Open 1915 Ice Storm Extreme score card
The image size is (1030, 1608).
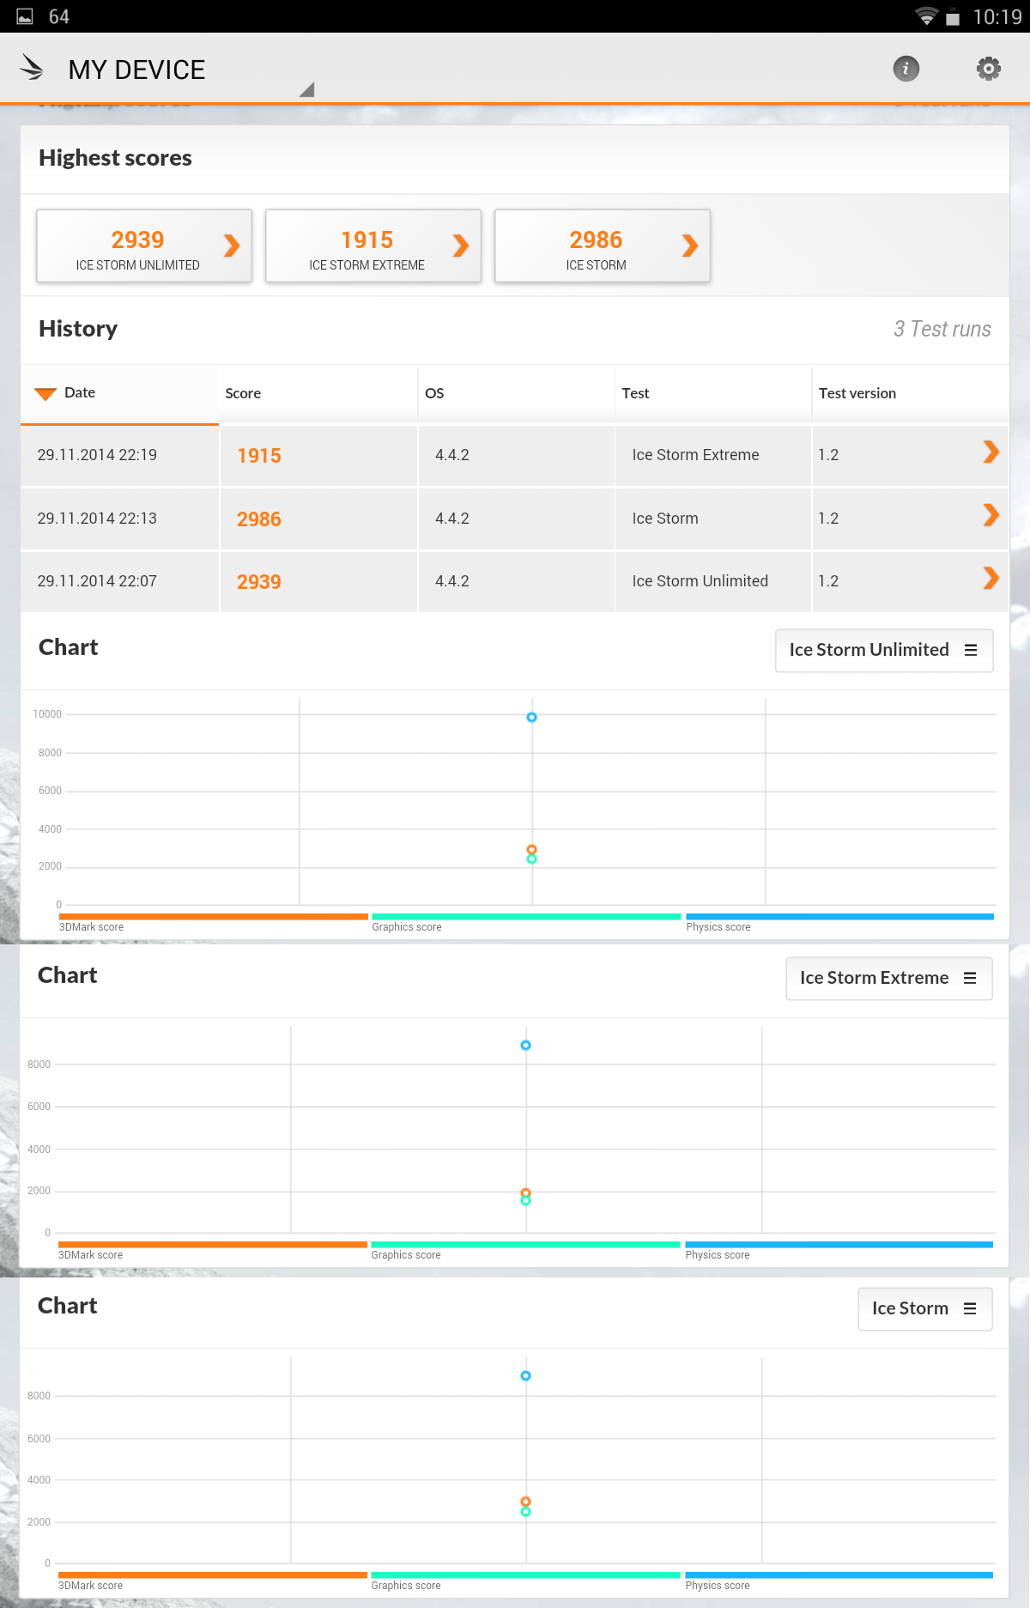pos(373,246)
